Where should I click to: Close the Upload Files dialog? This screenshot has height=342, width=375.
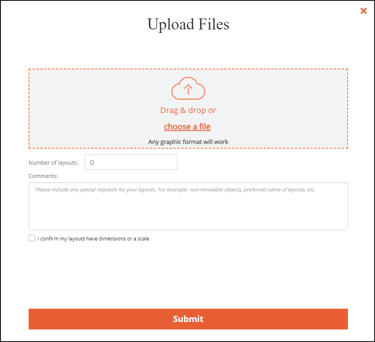[364, 11]
